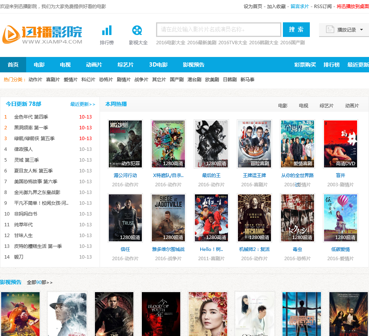Open 彩票购买 in the navigation bar

tap(305, 65)
